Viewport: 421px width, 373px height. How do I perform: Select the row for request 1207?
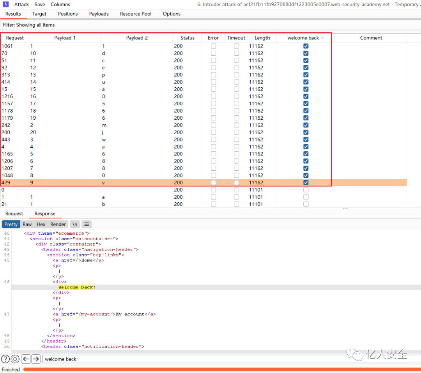204,168
